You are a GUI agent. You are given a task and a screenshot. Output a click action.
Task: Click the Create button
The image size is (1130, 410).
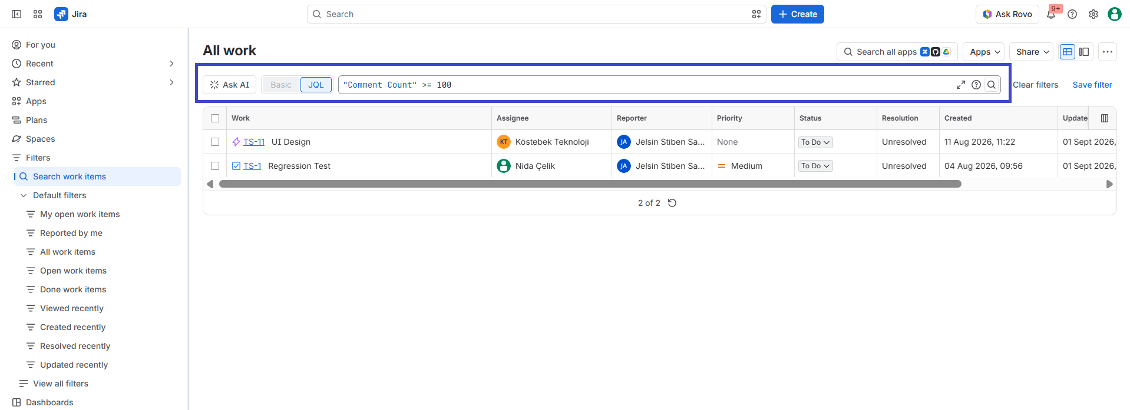798,14
